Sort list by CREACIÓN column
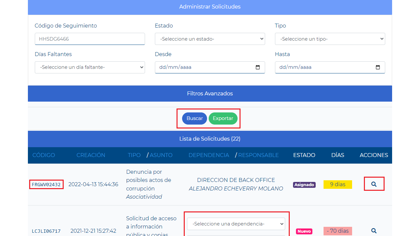Viewport: 420px width, 236px height. click(91, 155)
